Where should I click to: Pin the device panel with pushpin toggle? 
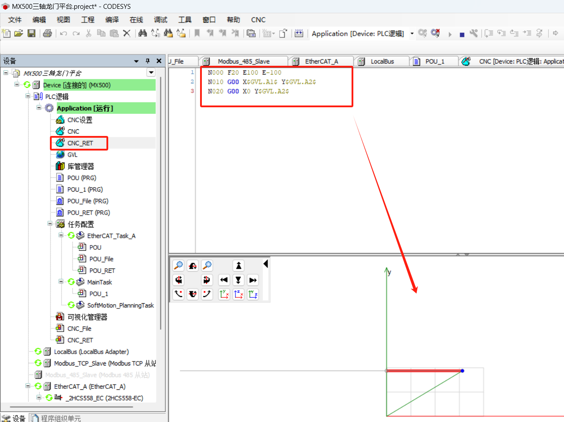pyautogui.click(x=148, y=61)
